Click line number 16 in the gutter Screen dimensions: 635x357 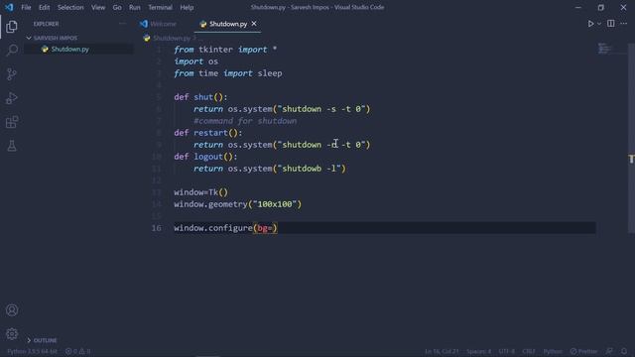pos(157,228)
